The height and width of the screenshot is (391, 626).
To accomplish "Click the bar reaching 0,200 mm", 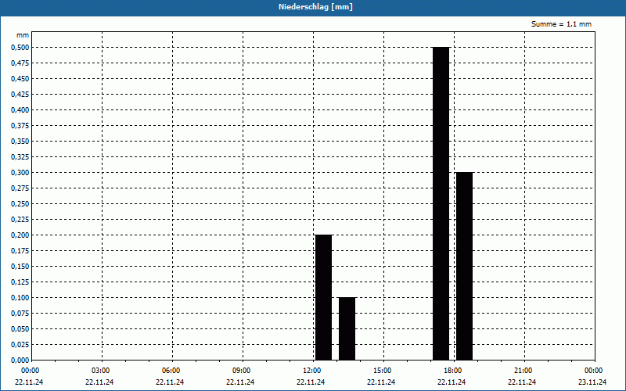I will coord(323,297).
